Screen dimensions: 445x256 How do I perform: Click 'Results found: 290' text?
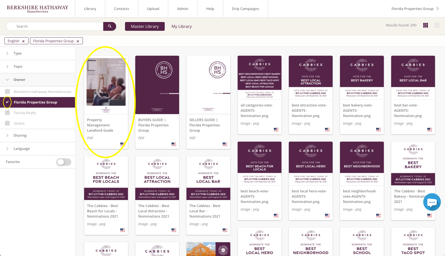[x=401, y=25]
